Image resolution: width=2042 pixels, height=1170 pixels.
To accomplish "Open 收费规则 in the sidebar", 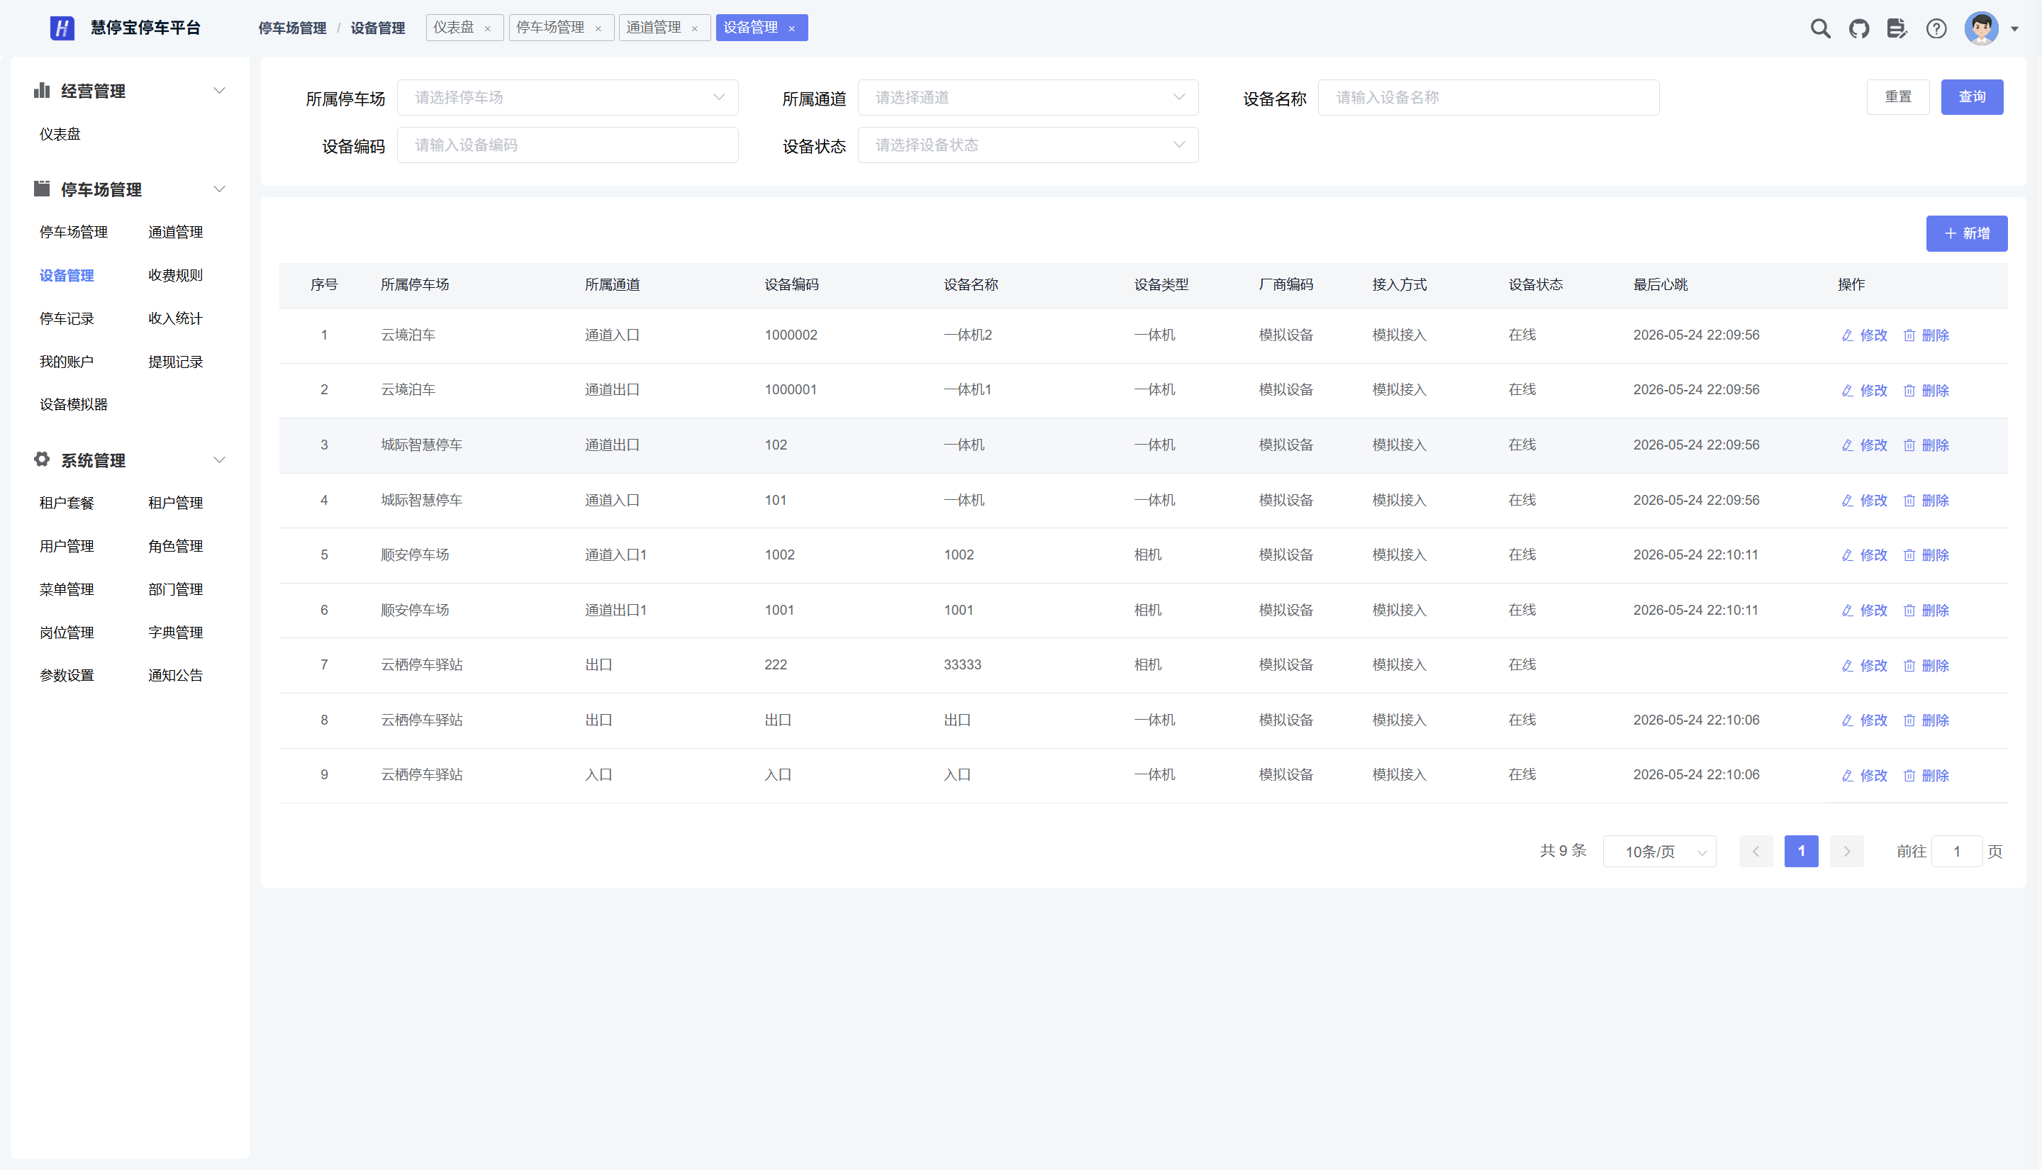I will pyautogui.click(x=175, y=276).
